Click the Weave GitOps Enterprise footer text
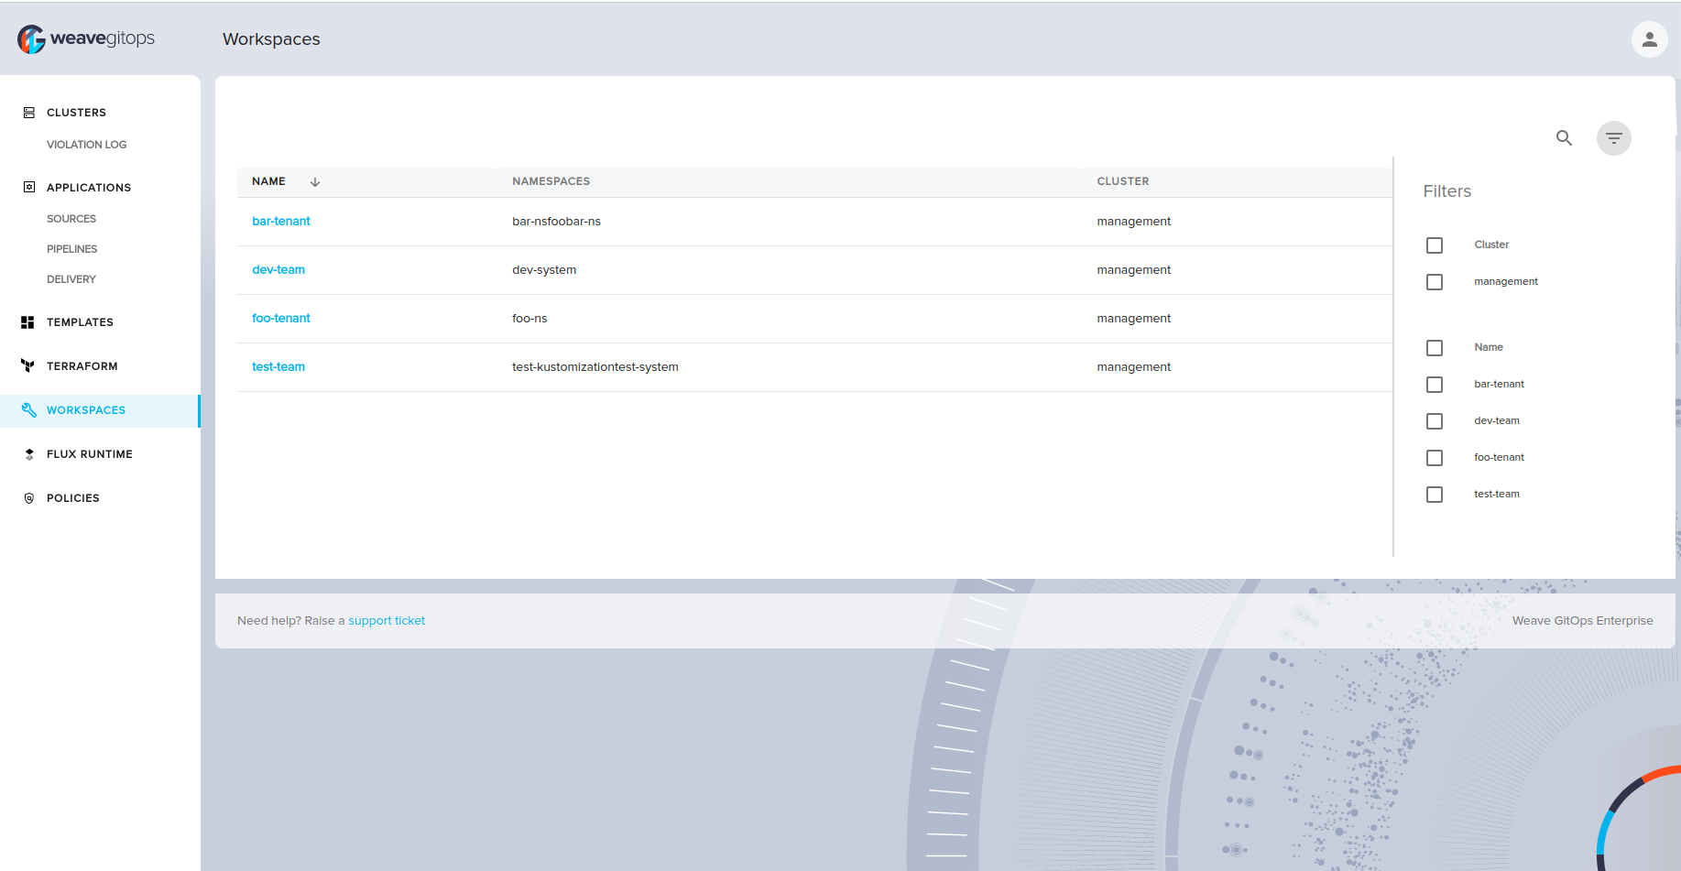This screenshot has height=871, width=1681. 1582,621
